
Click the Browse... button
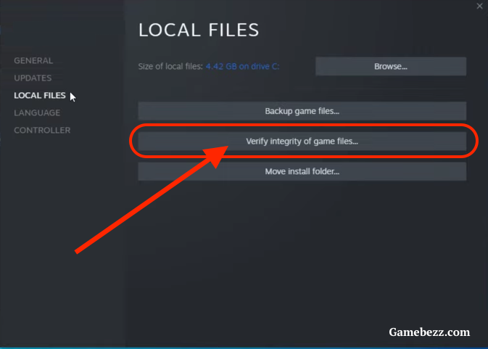[x=391, y=66]
